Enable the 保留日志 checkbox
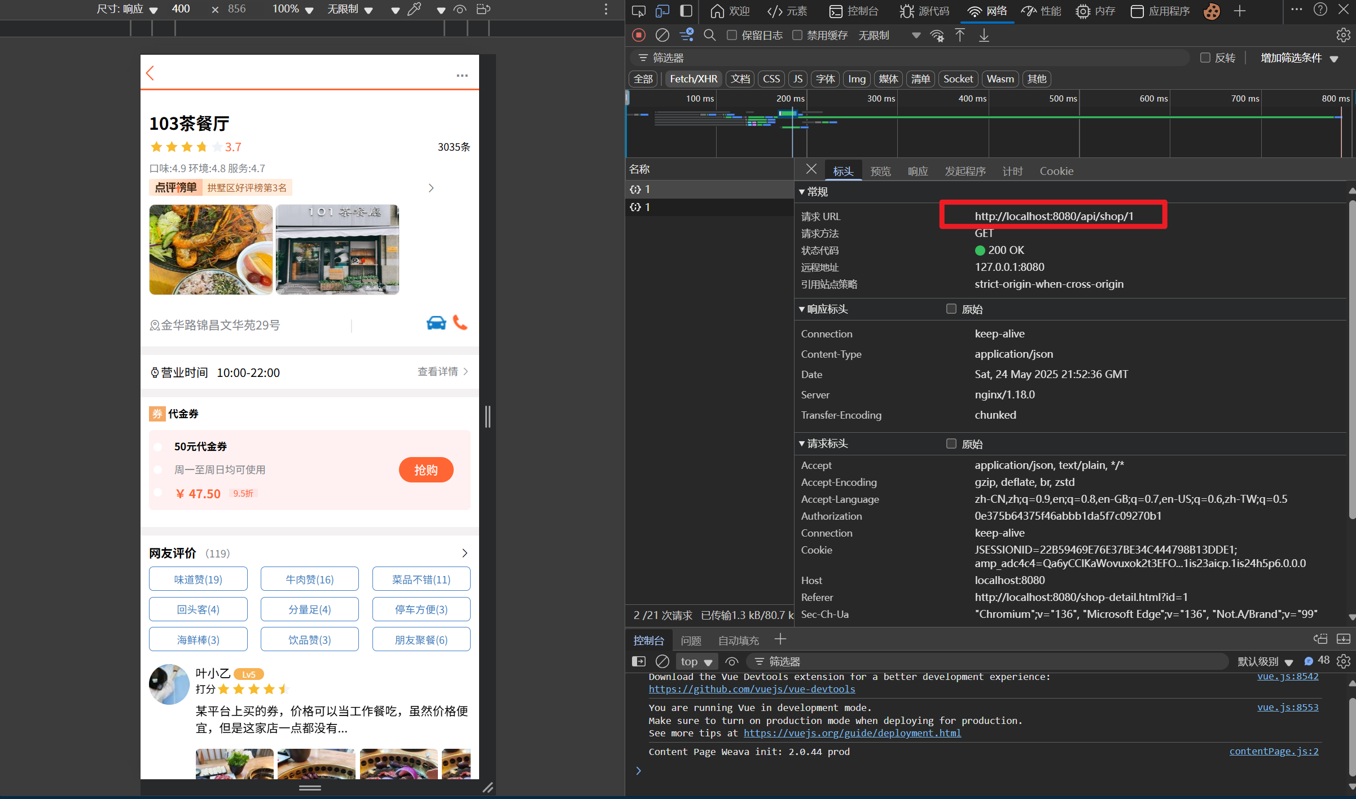 tap(732, 35)
